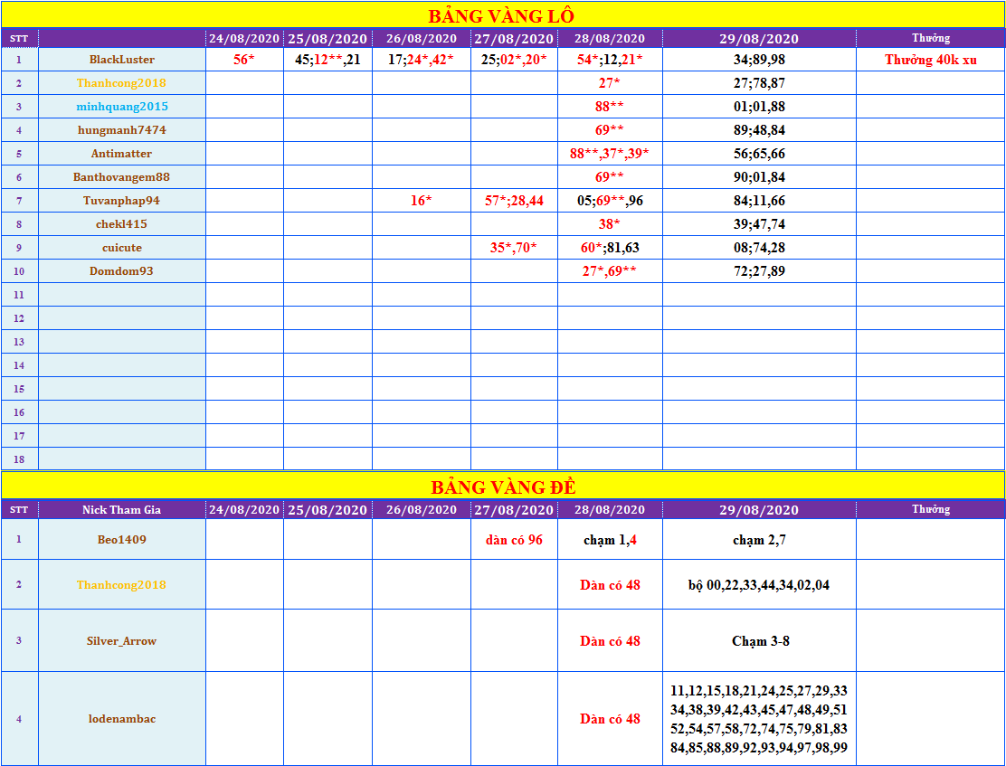1006x766 pixels.
Task: Click Thanhcong2018 in the Lô table
Action: click(122, 83)
